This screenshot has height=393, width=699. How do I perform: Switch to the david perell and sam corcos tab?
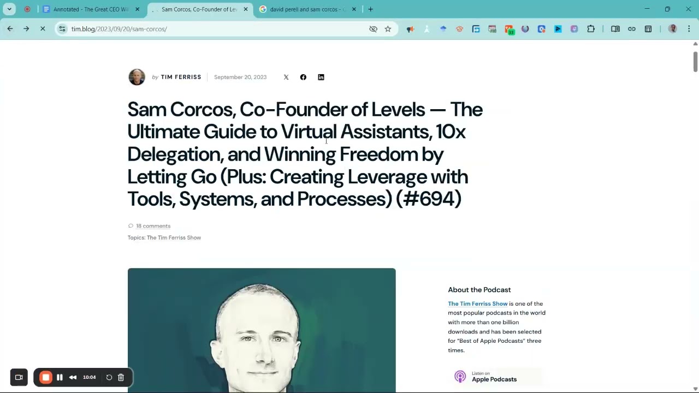pos(307,9)
